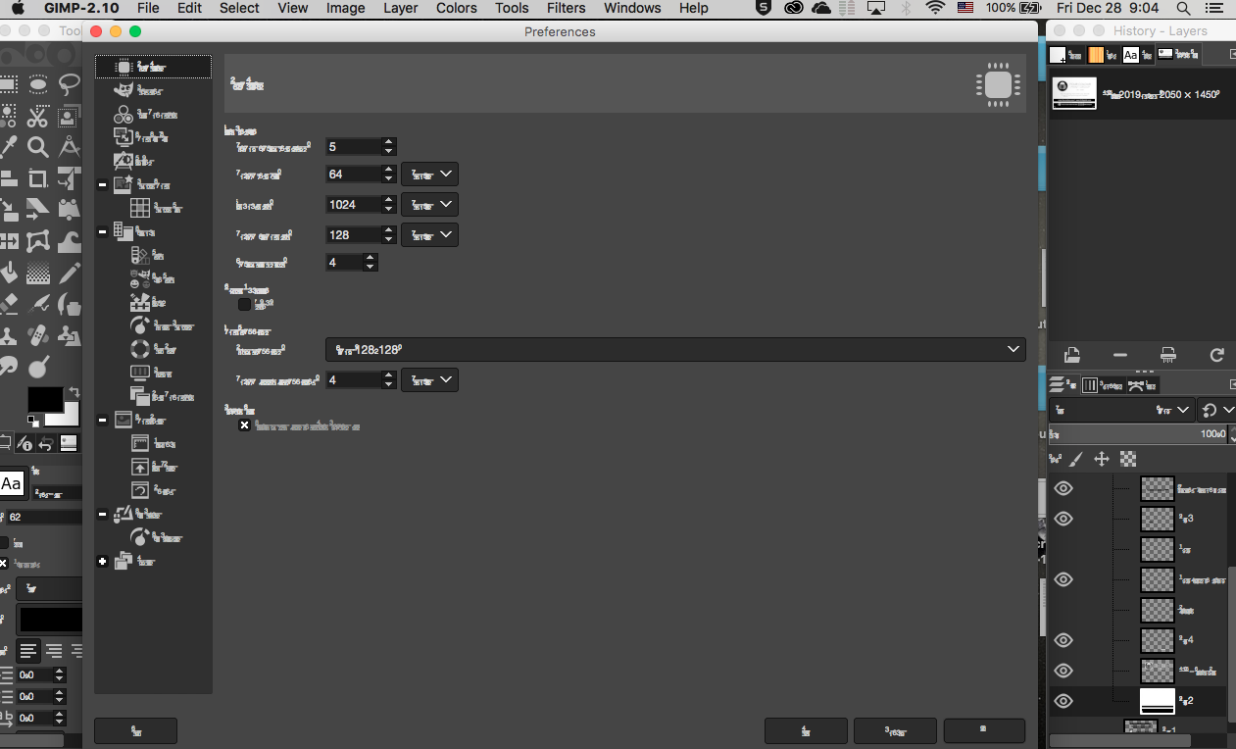Click the Recreate preview refresh icon
Image resolution: width=1236 pixels, height=749 pixels.
coord(1216,355)
